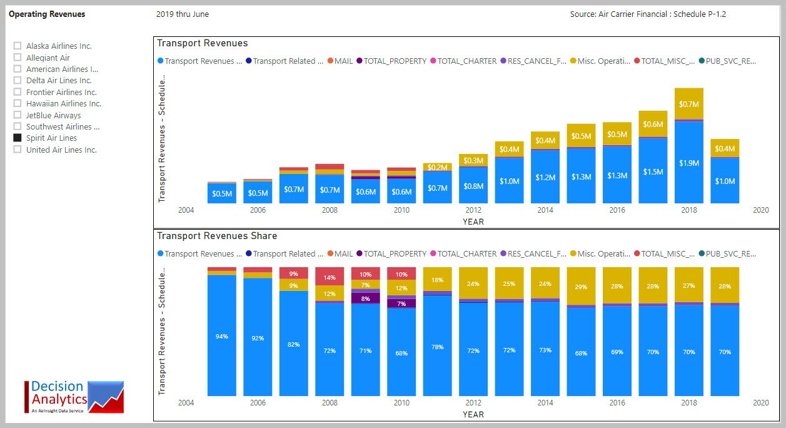The height and width of the screenshot is (428, 786).
Task: Click the 29% yellow share segment
Action: pyautogui.click(x=581, y=286)
